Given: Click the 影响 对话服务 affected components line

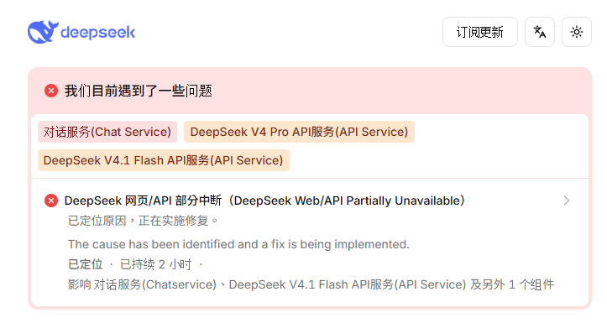Looking at the screenshot, I should (x=311, y=284).
